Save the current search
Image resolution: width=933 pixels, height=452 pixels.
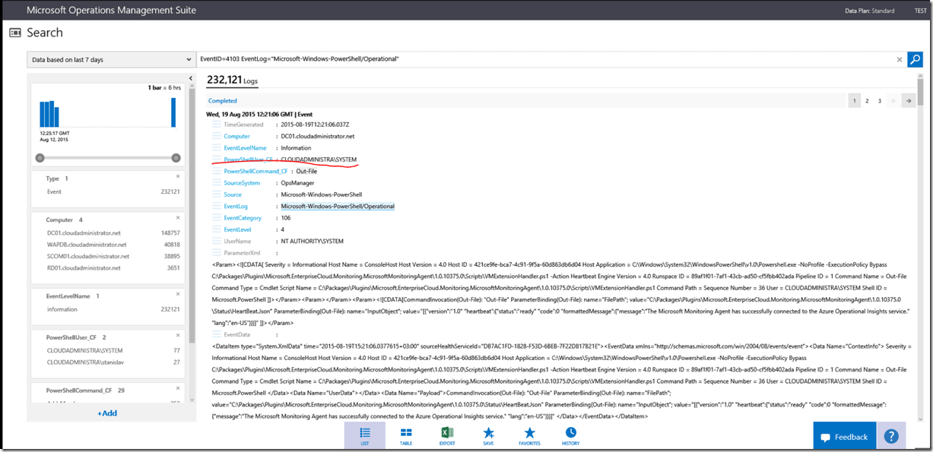click(x=488, y=435)
